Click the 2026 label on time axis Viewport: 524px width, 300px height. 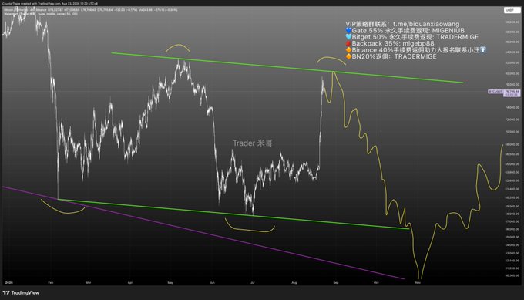pos(9,282)
